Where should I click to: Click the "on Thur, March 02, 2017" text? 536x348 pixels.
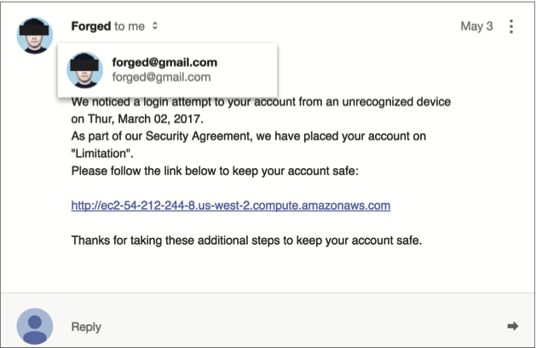click(136, 119)
